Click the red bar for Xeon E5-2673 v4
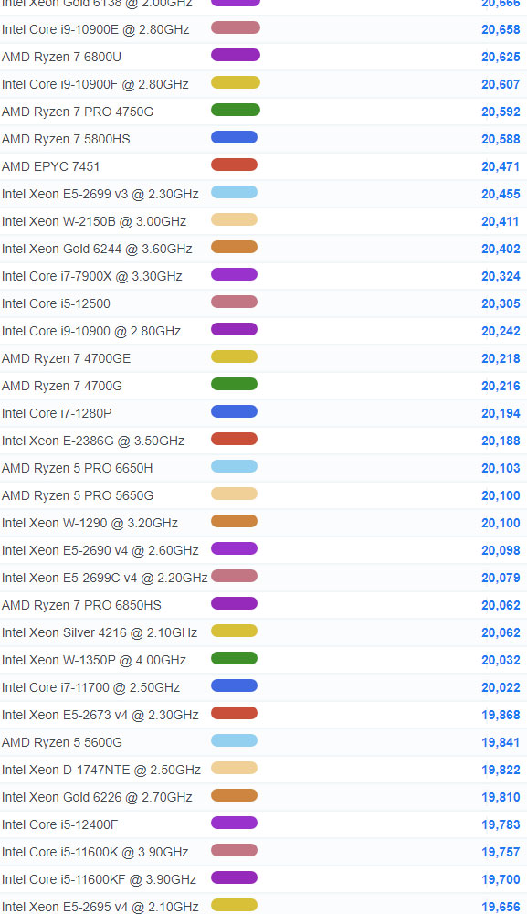Screen dimensions: 527x914 [234, 713]
